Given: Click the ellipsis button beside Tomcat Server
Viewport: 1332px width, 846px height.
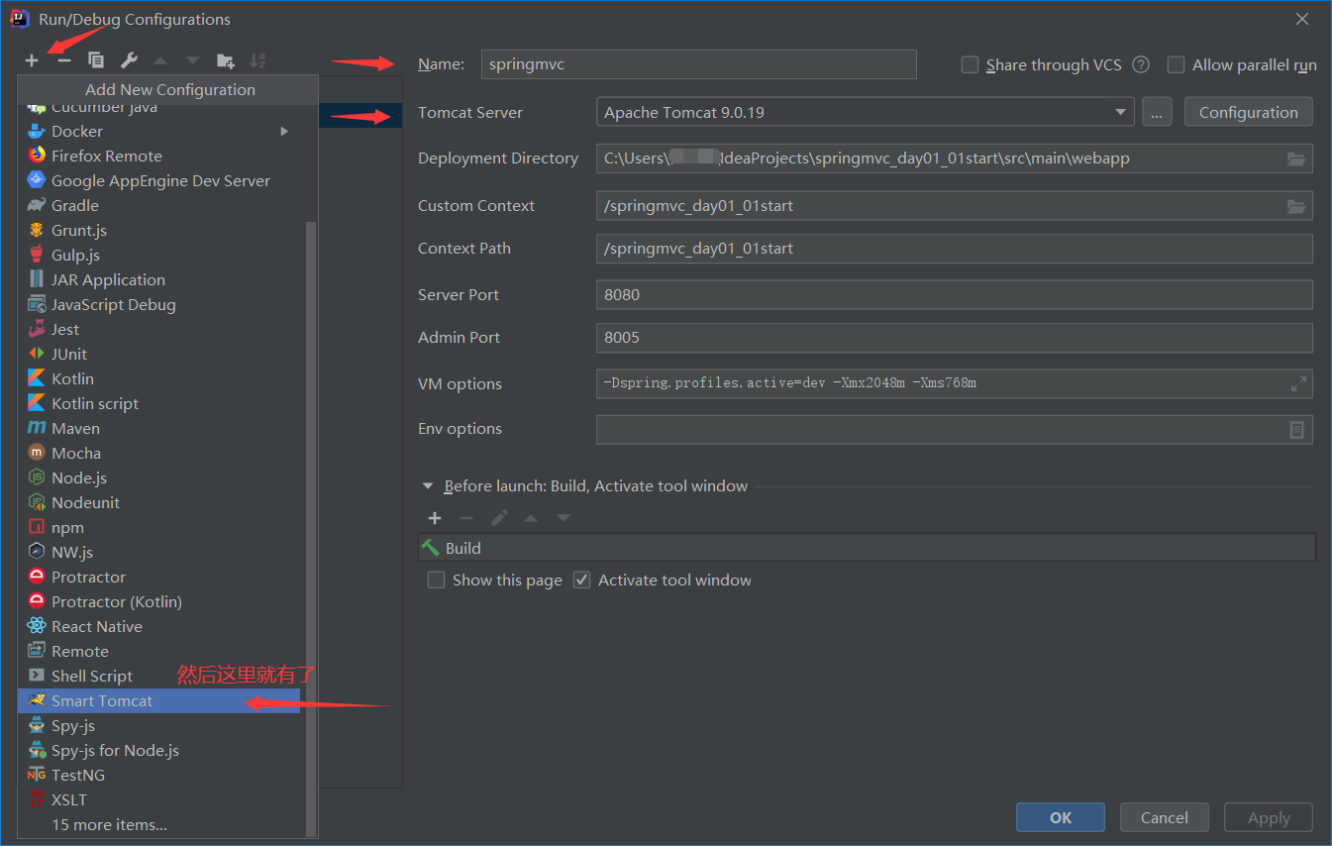Looking at the screenshot, I should click(1157, 112).
